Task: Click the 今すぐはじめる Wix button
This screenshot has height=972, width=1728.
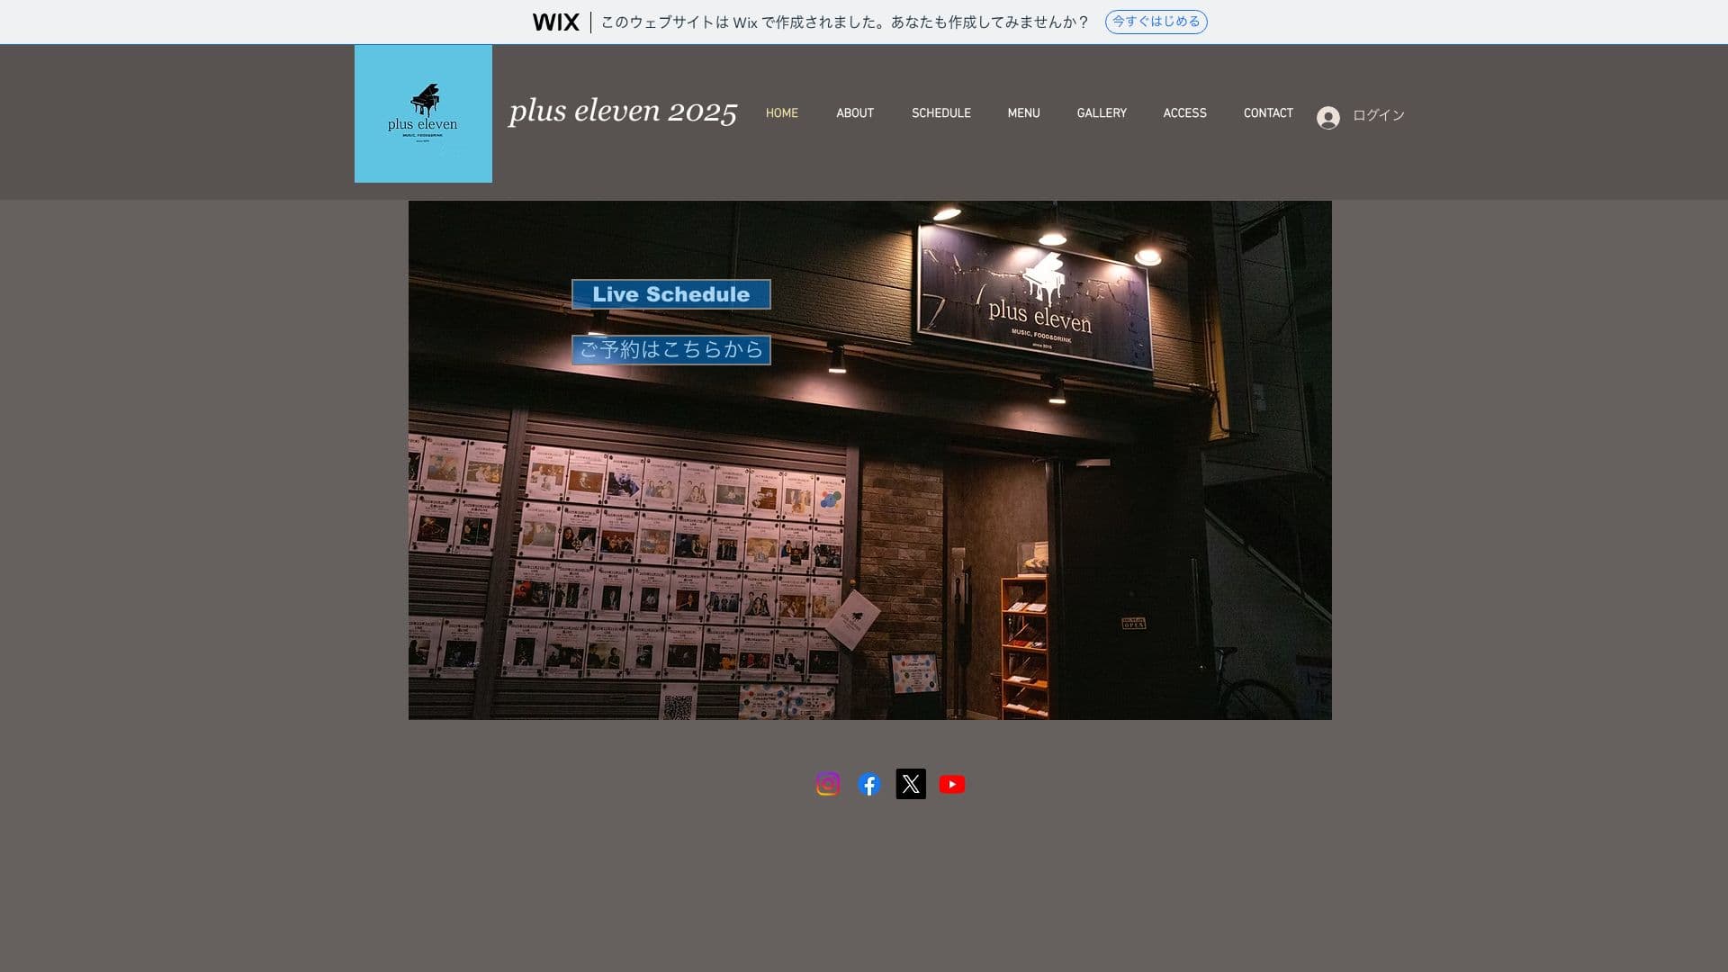Action: (1156, 22)
